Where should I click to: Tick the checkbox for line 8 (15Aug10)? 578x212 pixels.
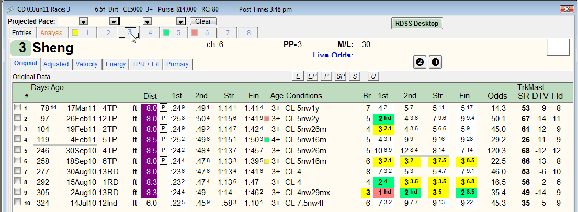[17, 182]
